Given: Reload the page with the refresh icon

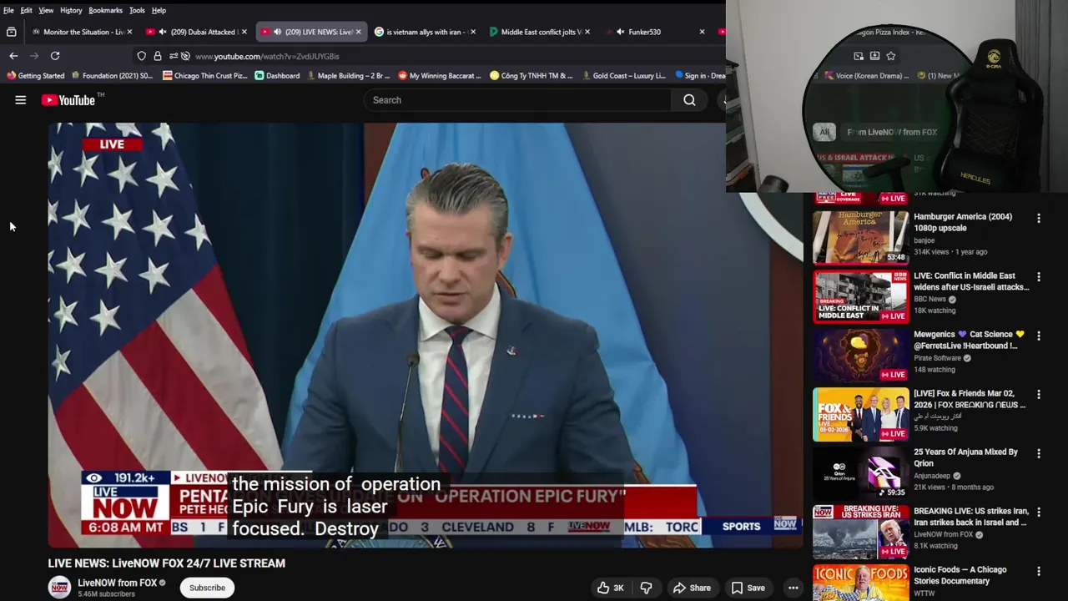Looking at the screenshot, I should coord(55,56).
